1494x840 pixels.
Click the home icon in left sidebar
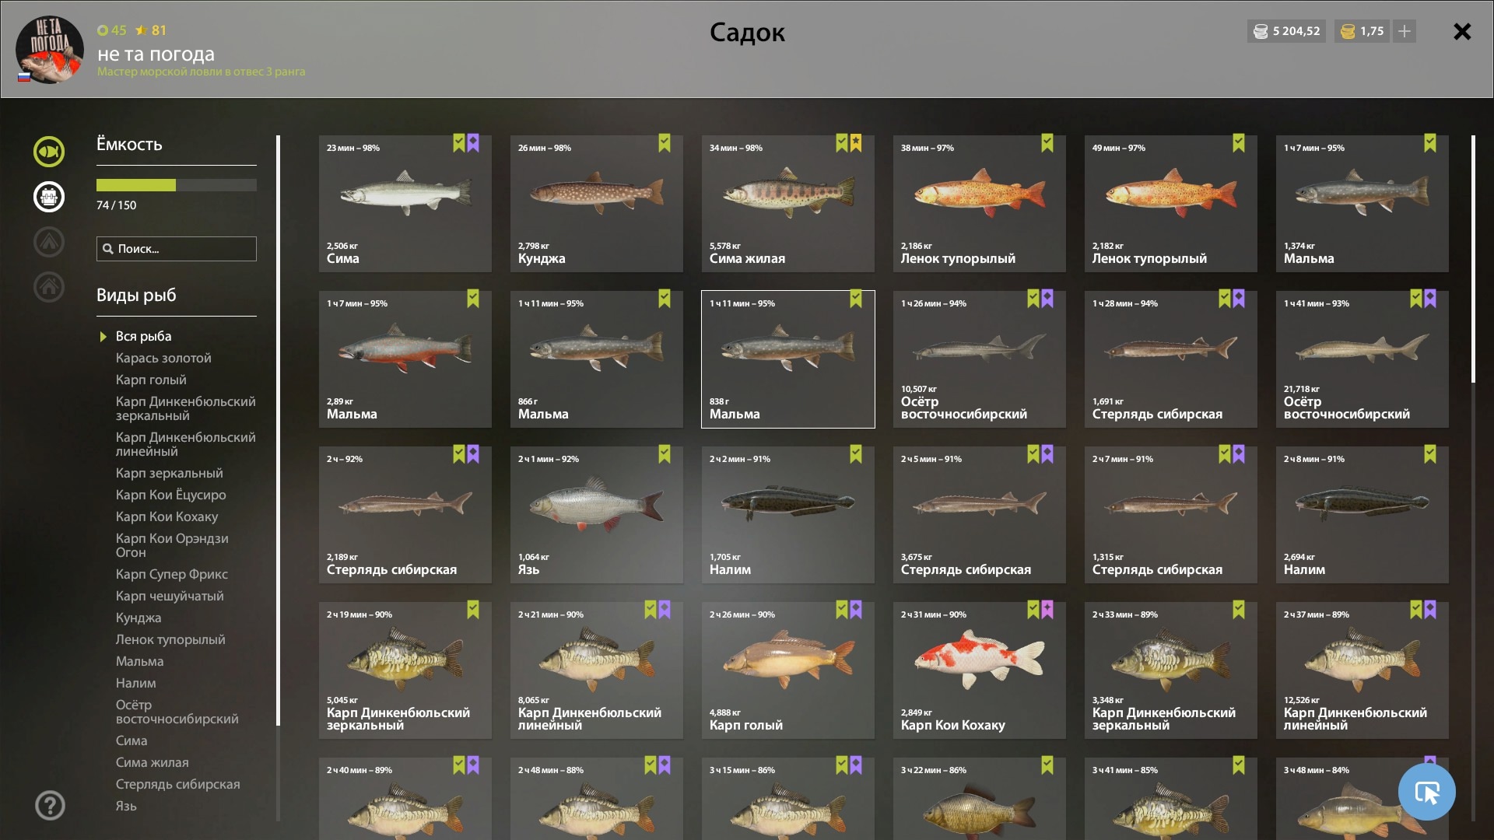(49, 287)
